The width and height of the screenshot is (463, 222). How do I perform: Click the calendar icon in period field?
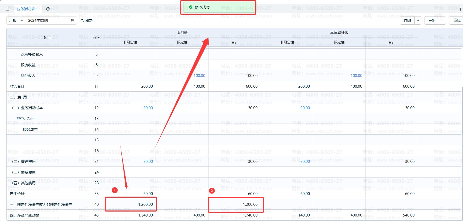73,20
